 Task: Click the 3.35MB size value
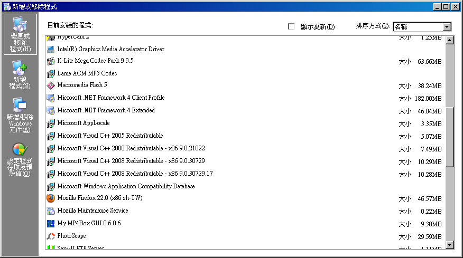(431, 124)
